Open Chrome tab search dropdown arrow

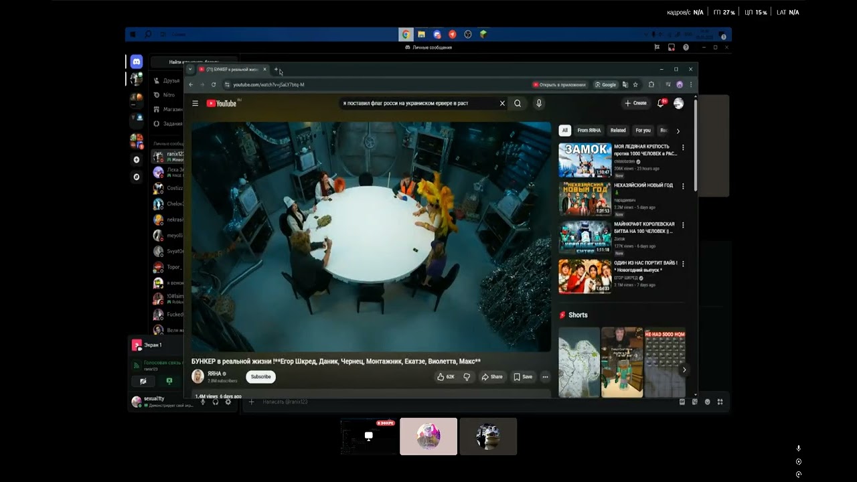click(x=190, y=70)
